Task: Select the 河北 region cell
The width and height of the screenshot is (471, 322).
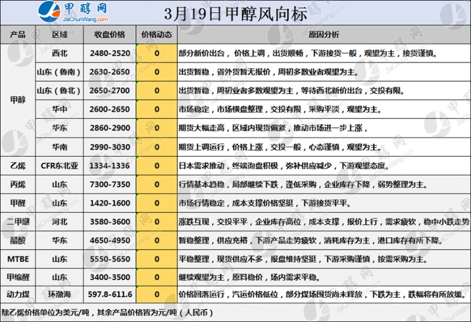Action: click(59, 222)
